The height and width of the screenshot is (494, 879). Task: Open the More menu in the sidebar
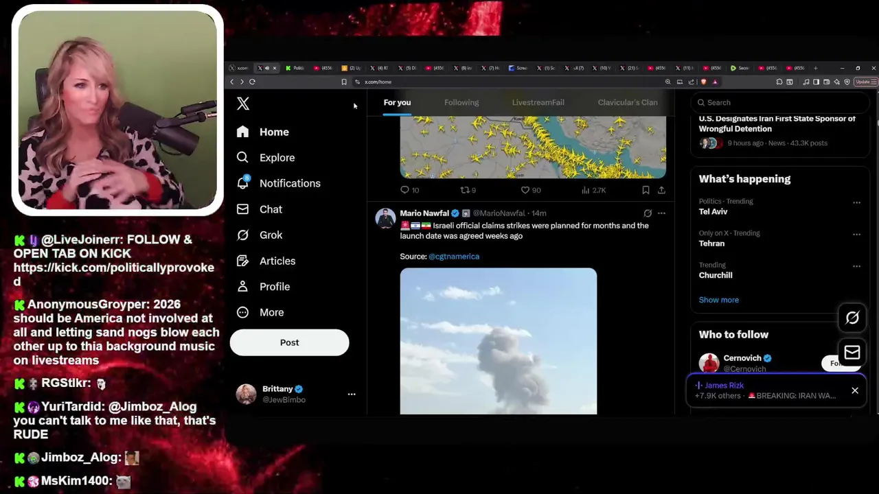point(260,312)
